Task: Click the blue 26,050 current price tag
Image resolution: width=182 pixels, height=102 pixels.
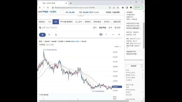Action: coord(117,87)
